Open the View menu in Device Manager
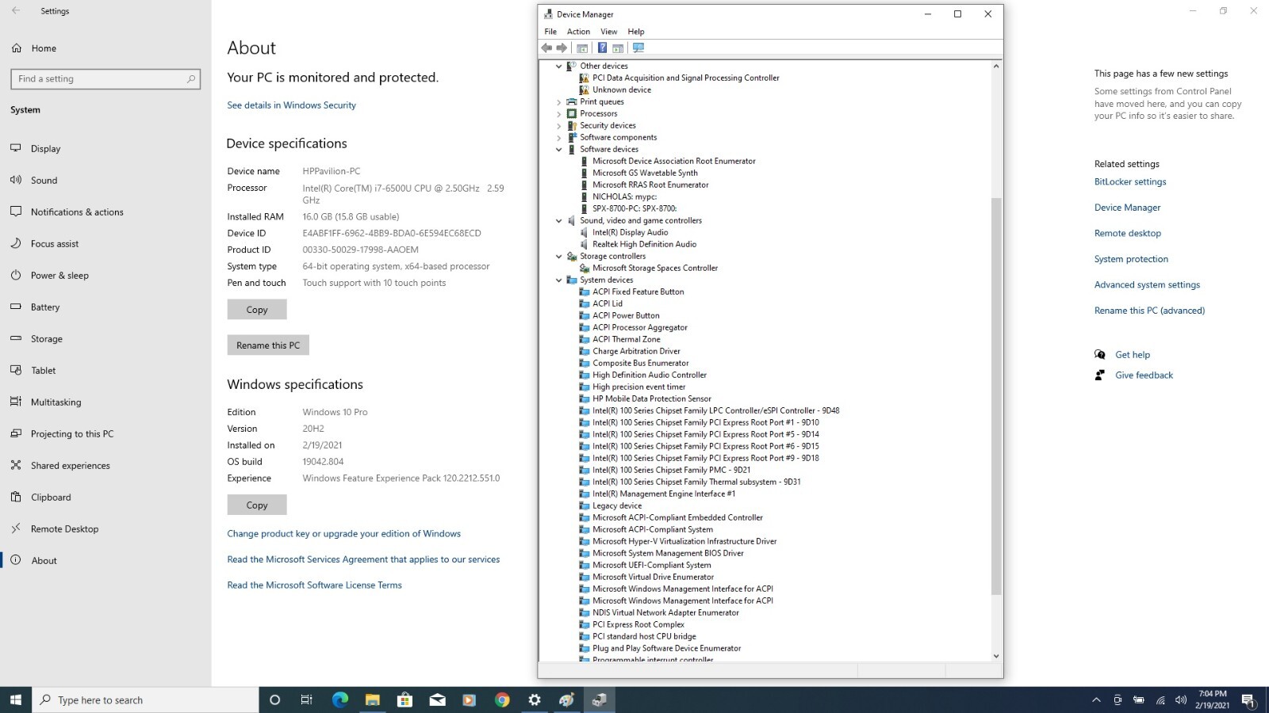The image size is (1269, 713). point(608,32)
